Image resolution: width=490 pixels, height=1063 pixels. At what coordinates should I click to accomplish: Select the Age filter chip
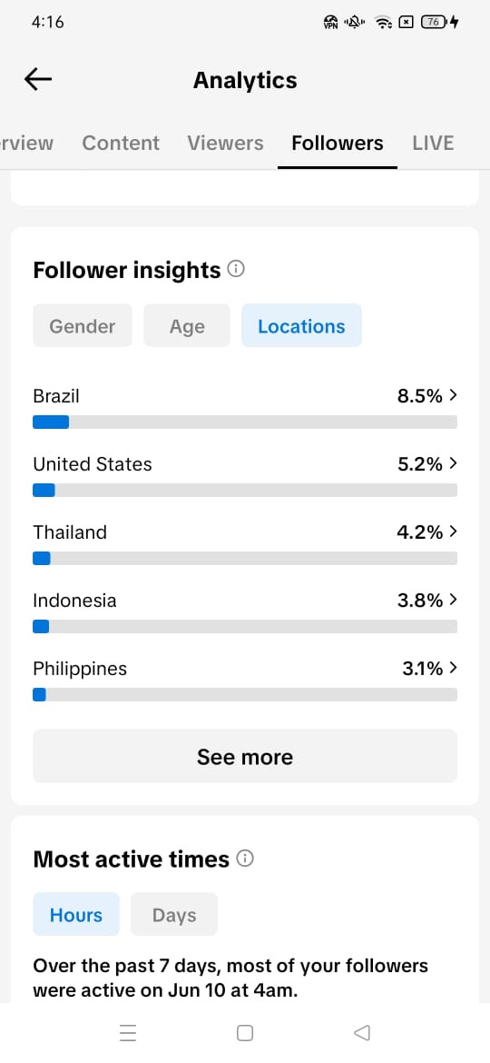187,326
